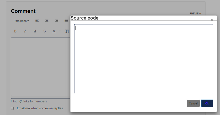Toggle strikethrough formatting
This screenshot has height=115, width=220.
click(x=45, y=31)
